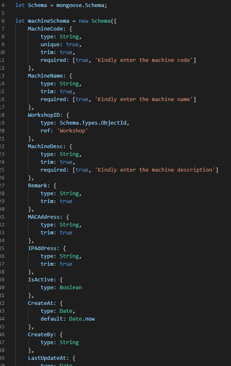Select the IsActive property key
231x366 pixels.
pyautogui.click(x=40, y=280)
